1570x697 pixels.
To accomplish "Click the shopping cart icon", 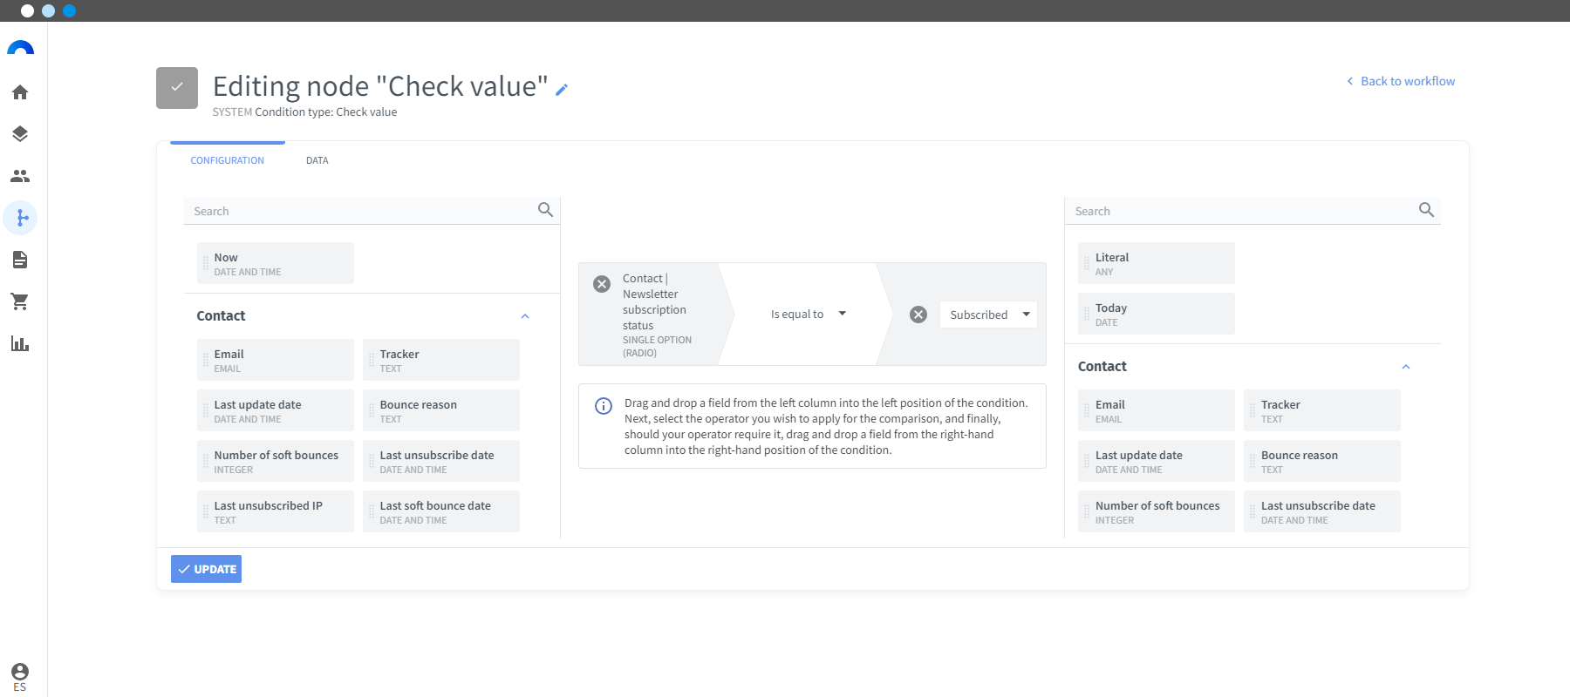I will 20,301.
